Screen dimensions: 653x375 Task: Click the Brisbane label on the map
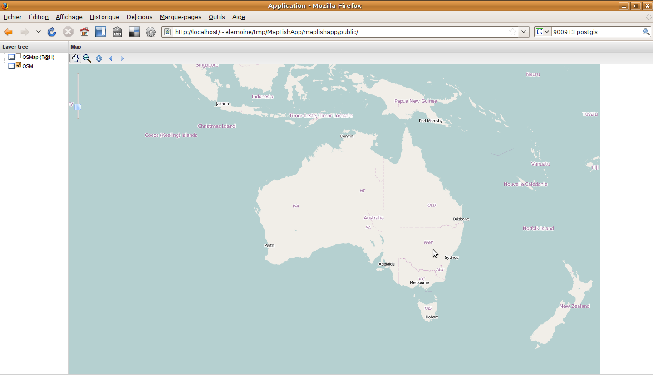pos(461,219)
